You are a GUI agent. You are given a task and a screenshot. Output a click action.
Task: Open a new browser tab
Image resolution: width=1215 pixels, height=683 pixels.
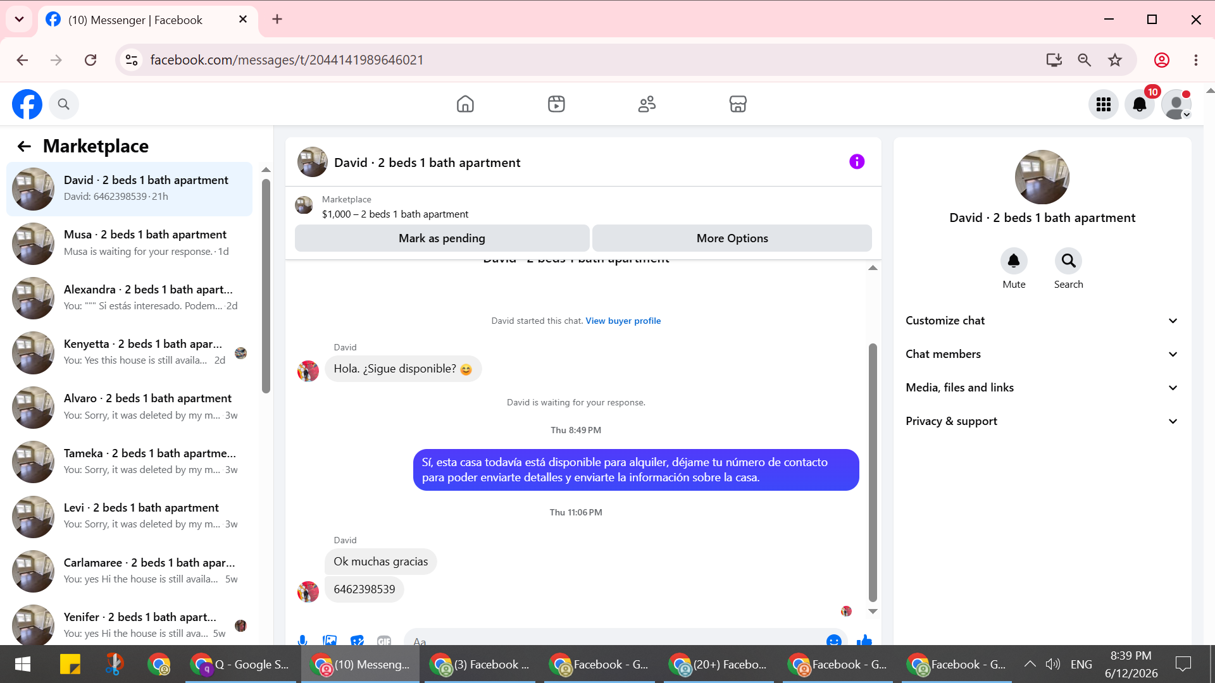pos(277,20)
